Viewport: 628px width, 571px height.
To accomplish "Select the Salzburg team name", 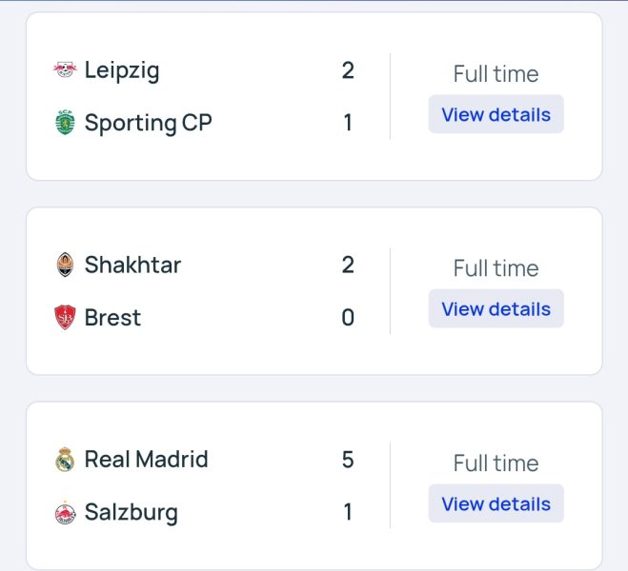I will [x=132, y=513].
